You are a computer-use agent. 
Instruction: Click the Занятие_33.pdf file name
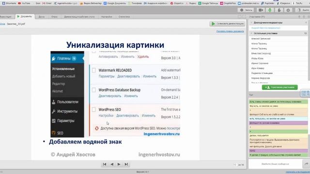(x=16, y=24)
